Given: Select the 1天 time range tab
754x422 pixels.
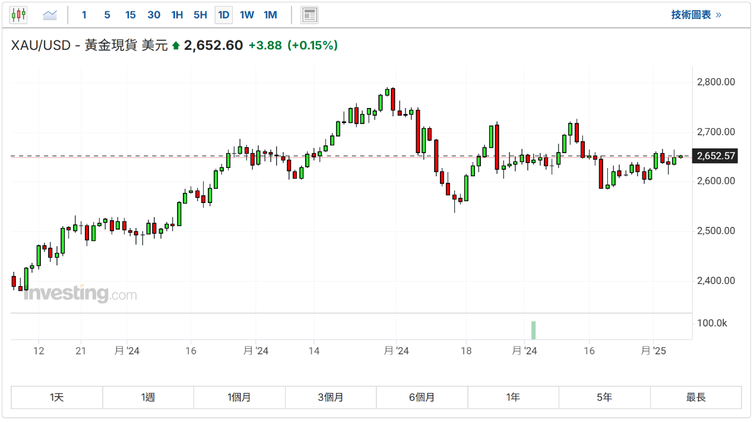Looking at the screenshot, I should [57, 398].
